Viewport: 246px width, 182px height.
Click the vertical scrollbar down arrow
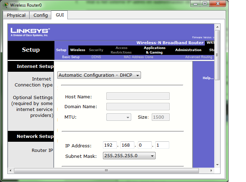[217, 165]
